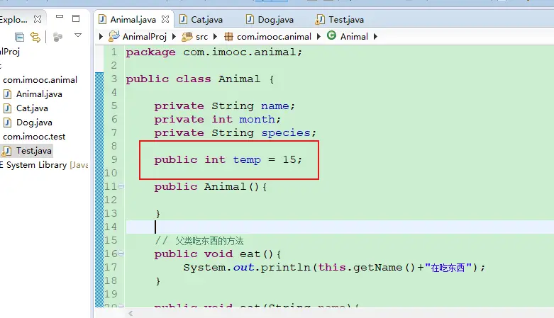This screenshot has width=554, height=318.
Task: Click the Java file icon on Dog.java tab
Action: [x=250, y=19]
